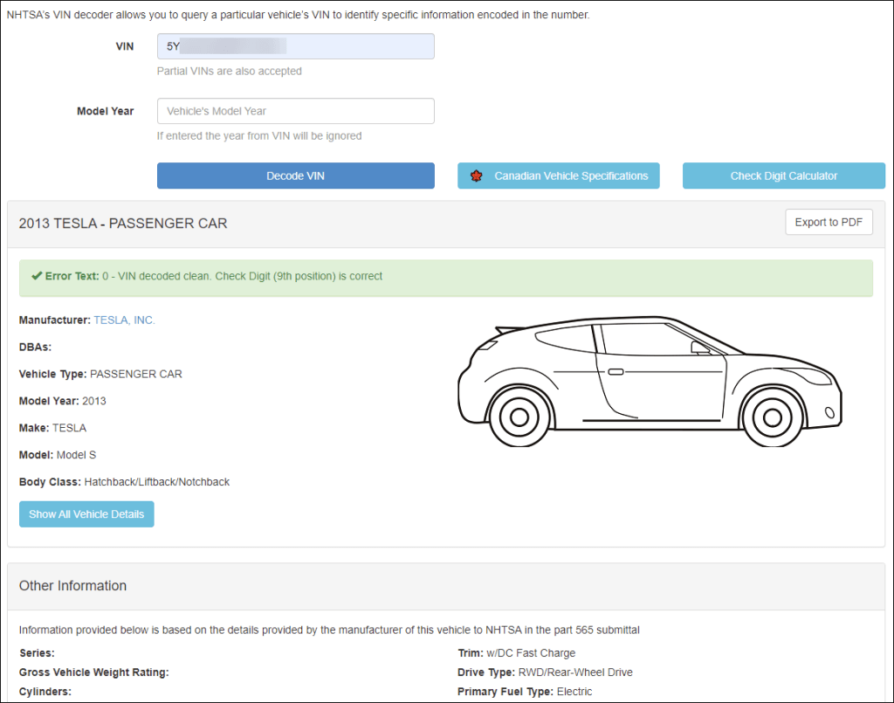Click the DBAs label
894x703 pixels.
(35, 348)
